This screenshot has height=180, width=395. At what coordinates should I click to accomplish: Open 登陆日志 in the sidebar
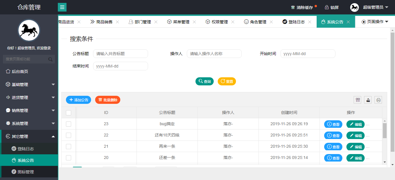coord(25,149)
